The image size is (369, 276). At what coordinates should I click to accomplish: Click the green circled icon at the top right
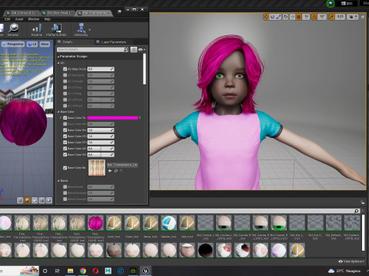click(x=331, y=4)
